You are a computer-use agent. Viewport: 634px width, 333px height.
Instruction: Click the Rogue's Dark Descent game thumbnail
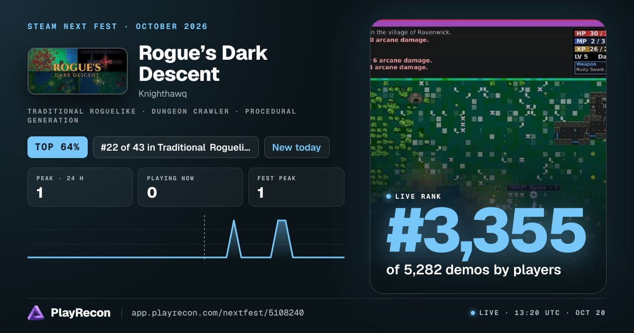point(78,71)
